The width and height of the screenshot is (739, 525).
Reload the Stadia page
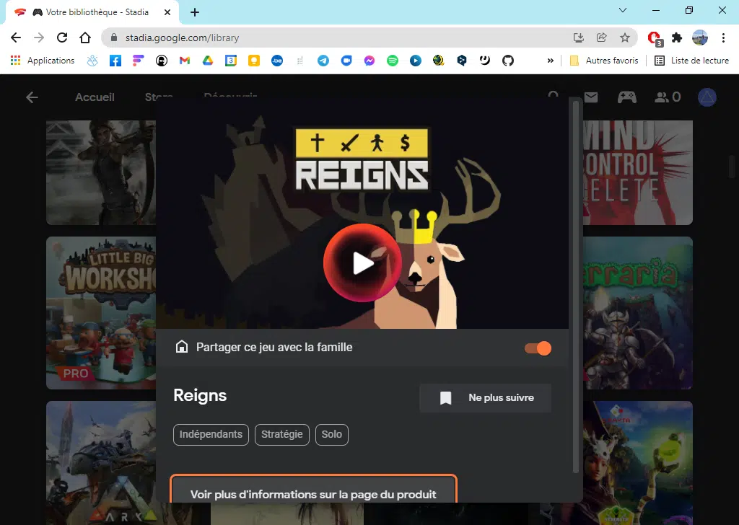point(62,37)
